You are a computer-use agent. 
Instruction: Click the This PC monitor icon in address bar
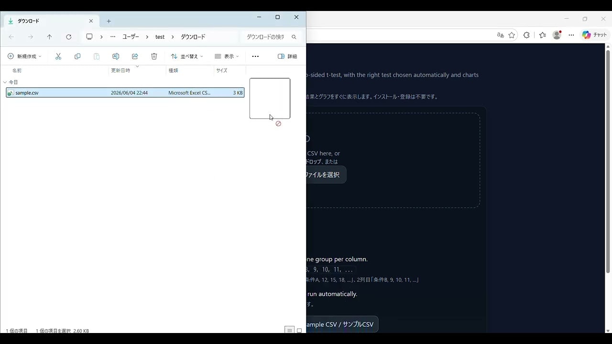89,37
